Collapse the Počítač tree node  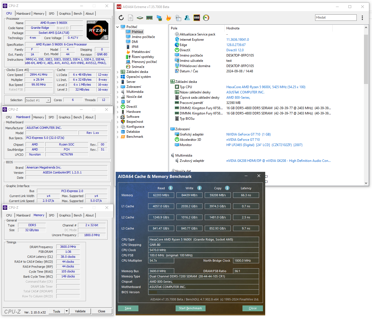[118, 27]
